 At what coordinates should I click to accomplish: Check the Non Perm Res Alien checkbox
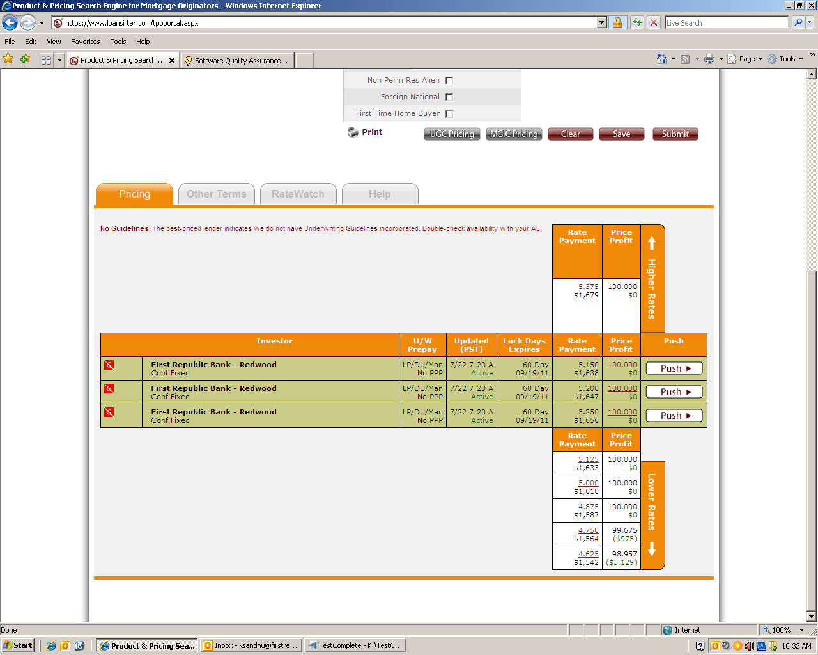(449, 81)
